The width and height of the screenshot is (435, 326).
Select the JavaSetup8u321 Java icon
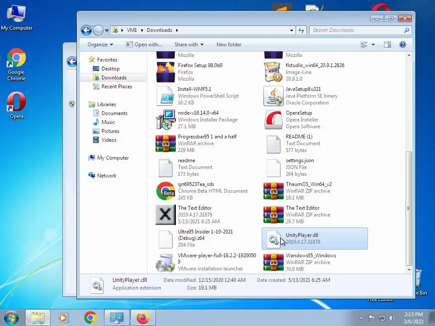pos(273,96)
